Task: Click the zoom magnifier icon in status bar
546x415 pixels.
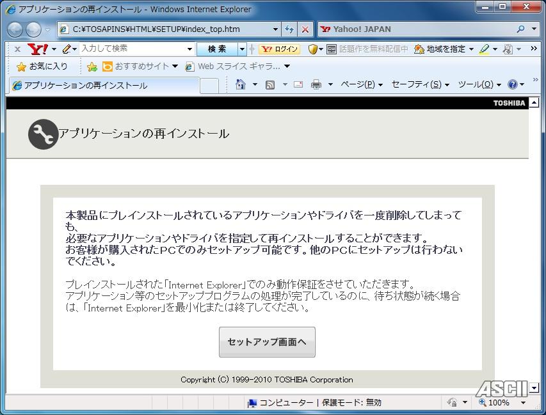Action: pos(482,402)
